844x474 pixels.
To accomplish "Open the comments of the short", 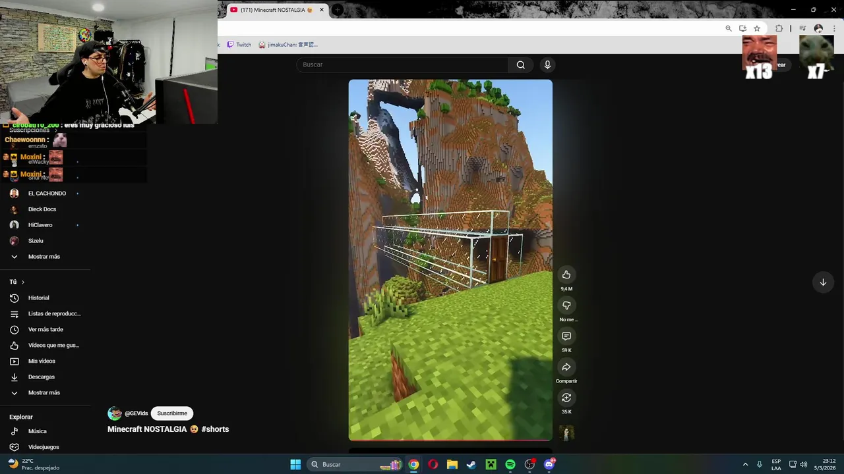I will tap(566, 336).
